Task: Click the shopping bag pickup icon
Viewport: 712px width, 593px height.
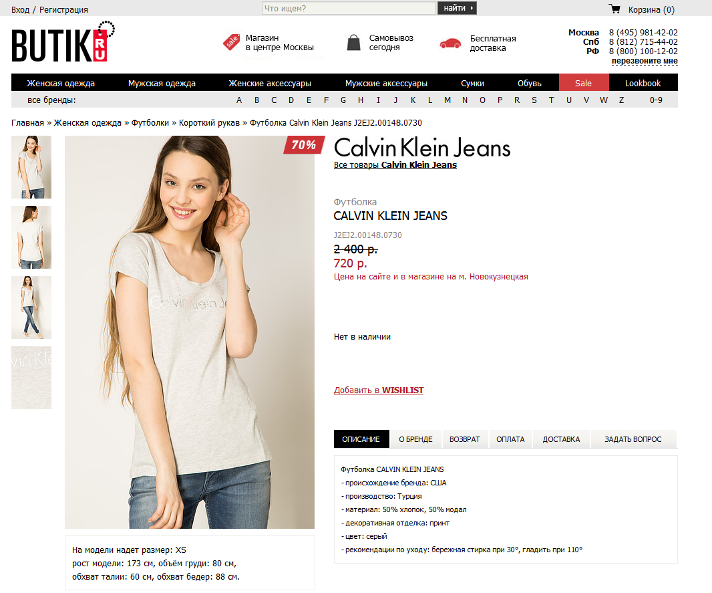Action: click(353, 42)
